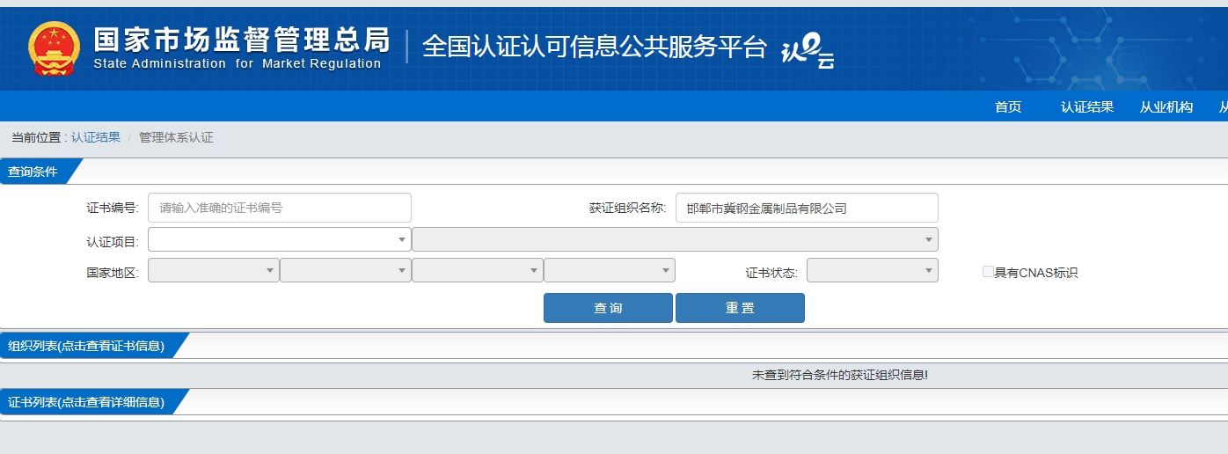Open the third 国家地区 dropdown
1228x454 pixels.
(478, 270)
